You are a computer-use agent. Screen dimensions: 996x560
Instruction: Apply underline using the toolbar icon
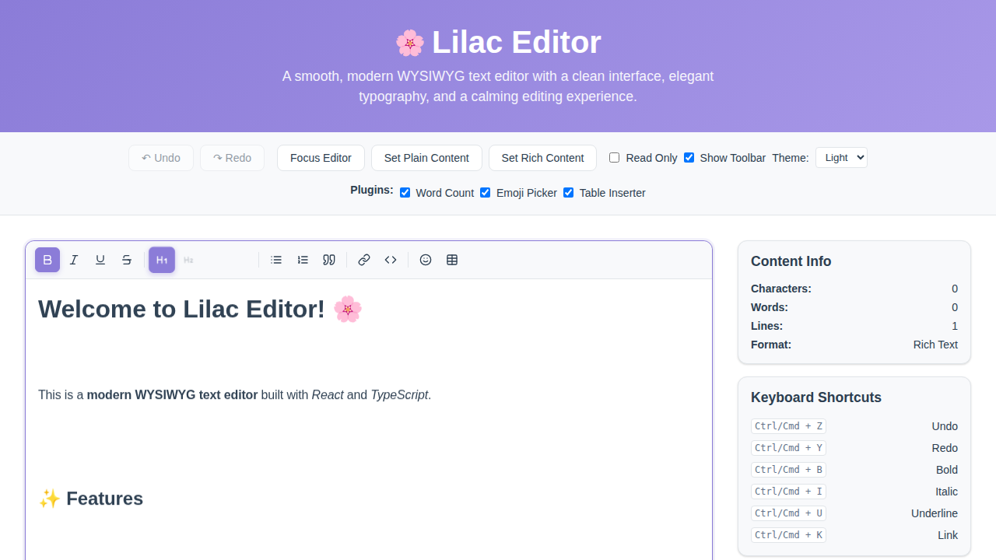(100, 260)
